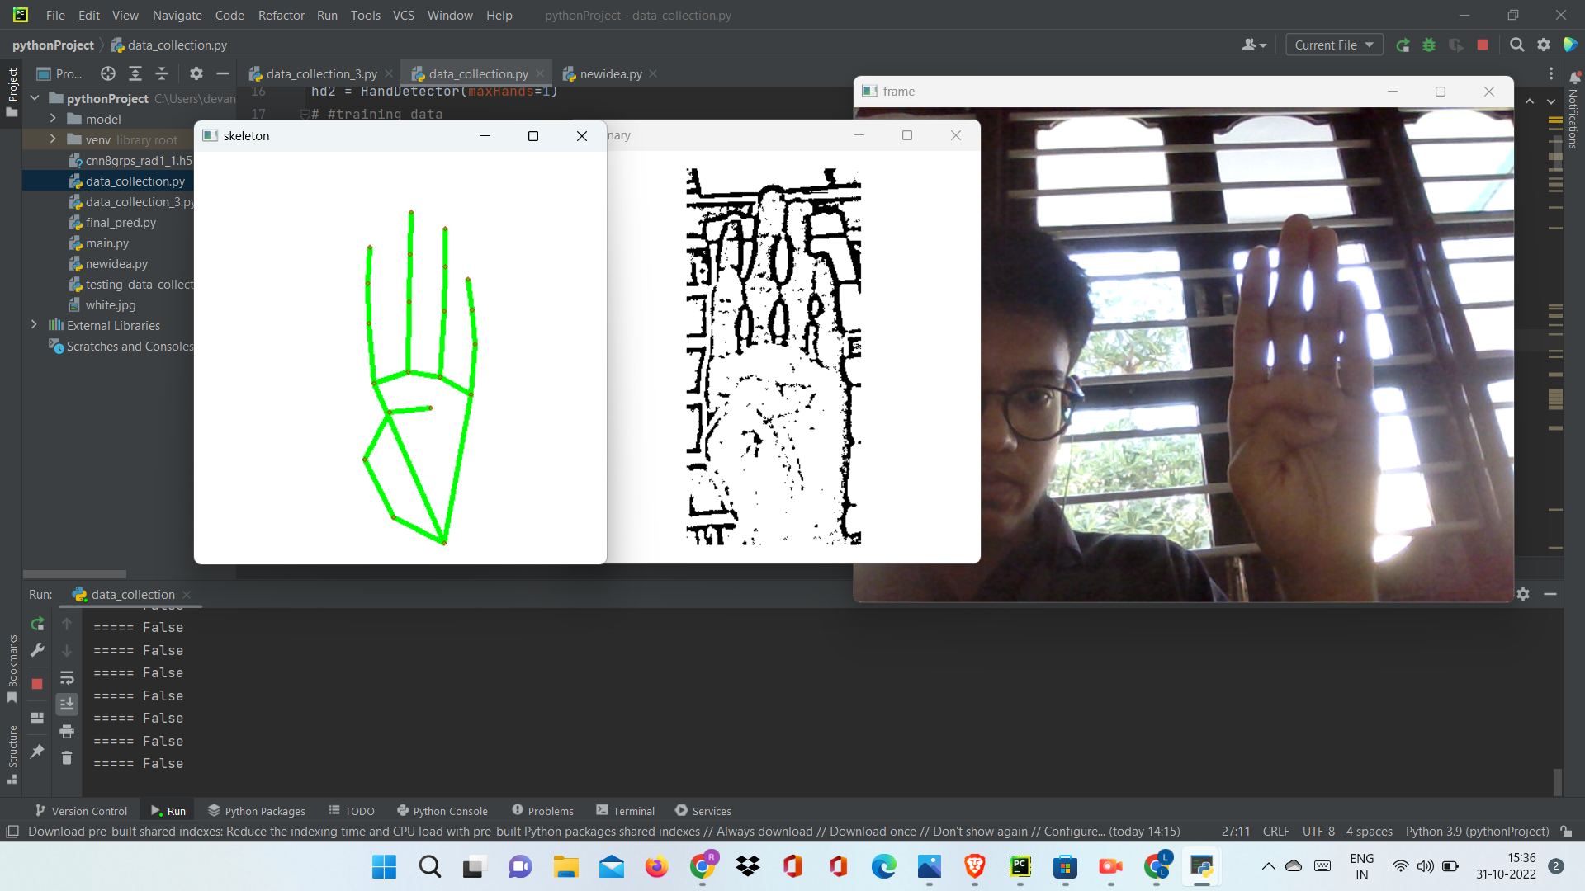Toggle soft-wrap in Run console
The height and width of the screenshot is (891, 1585).
point(67,678)
